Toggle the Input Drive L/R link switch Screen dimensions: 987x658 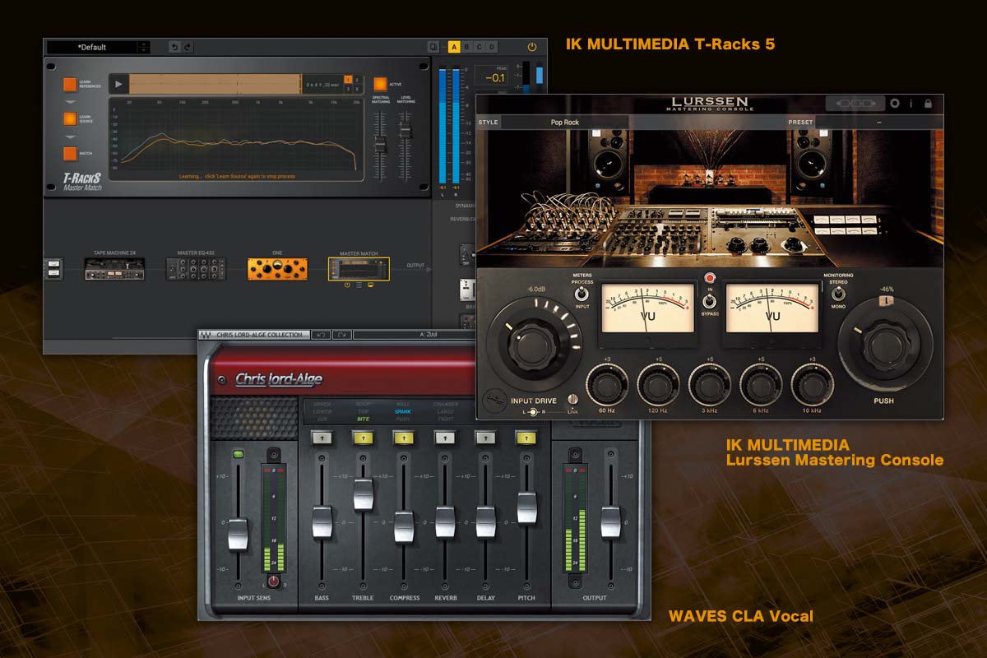coord(534,411)
